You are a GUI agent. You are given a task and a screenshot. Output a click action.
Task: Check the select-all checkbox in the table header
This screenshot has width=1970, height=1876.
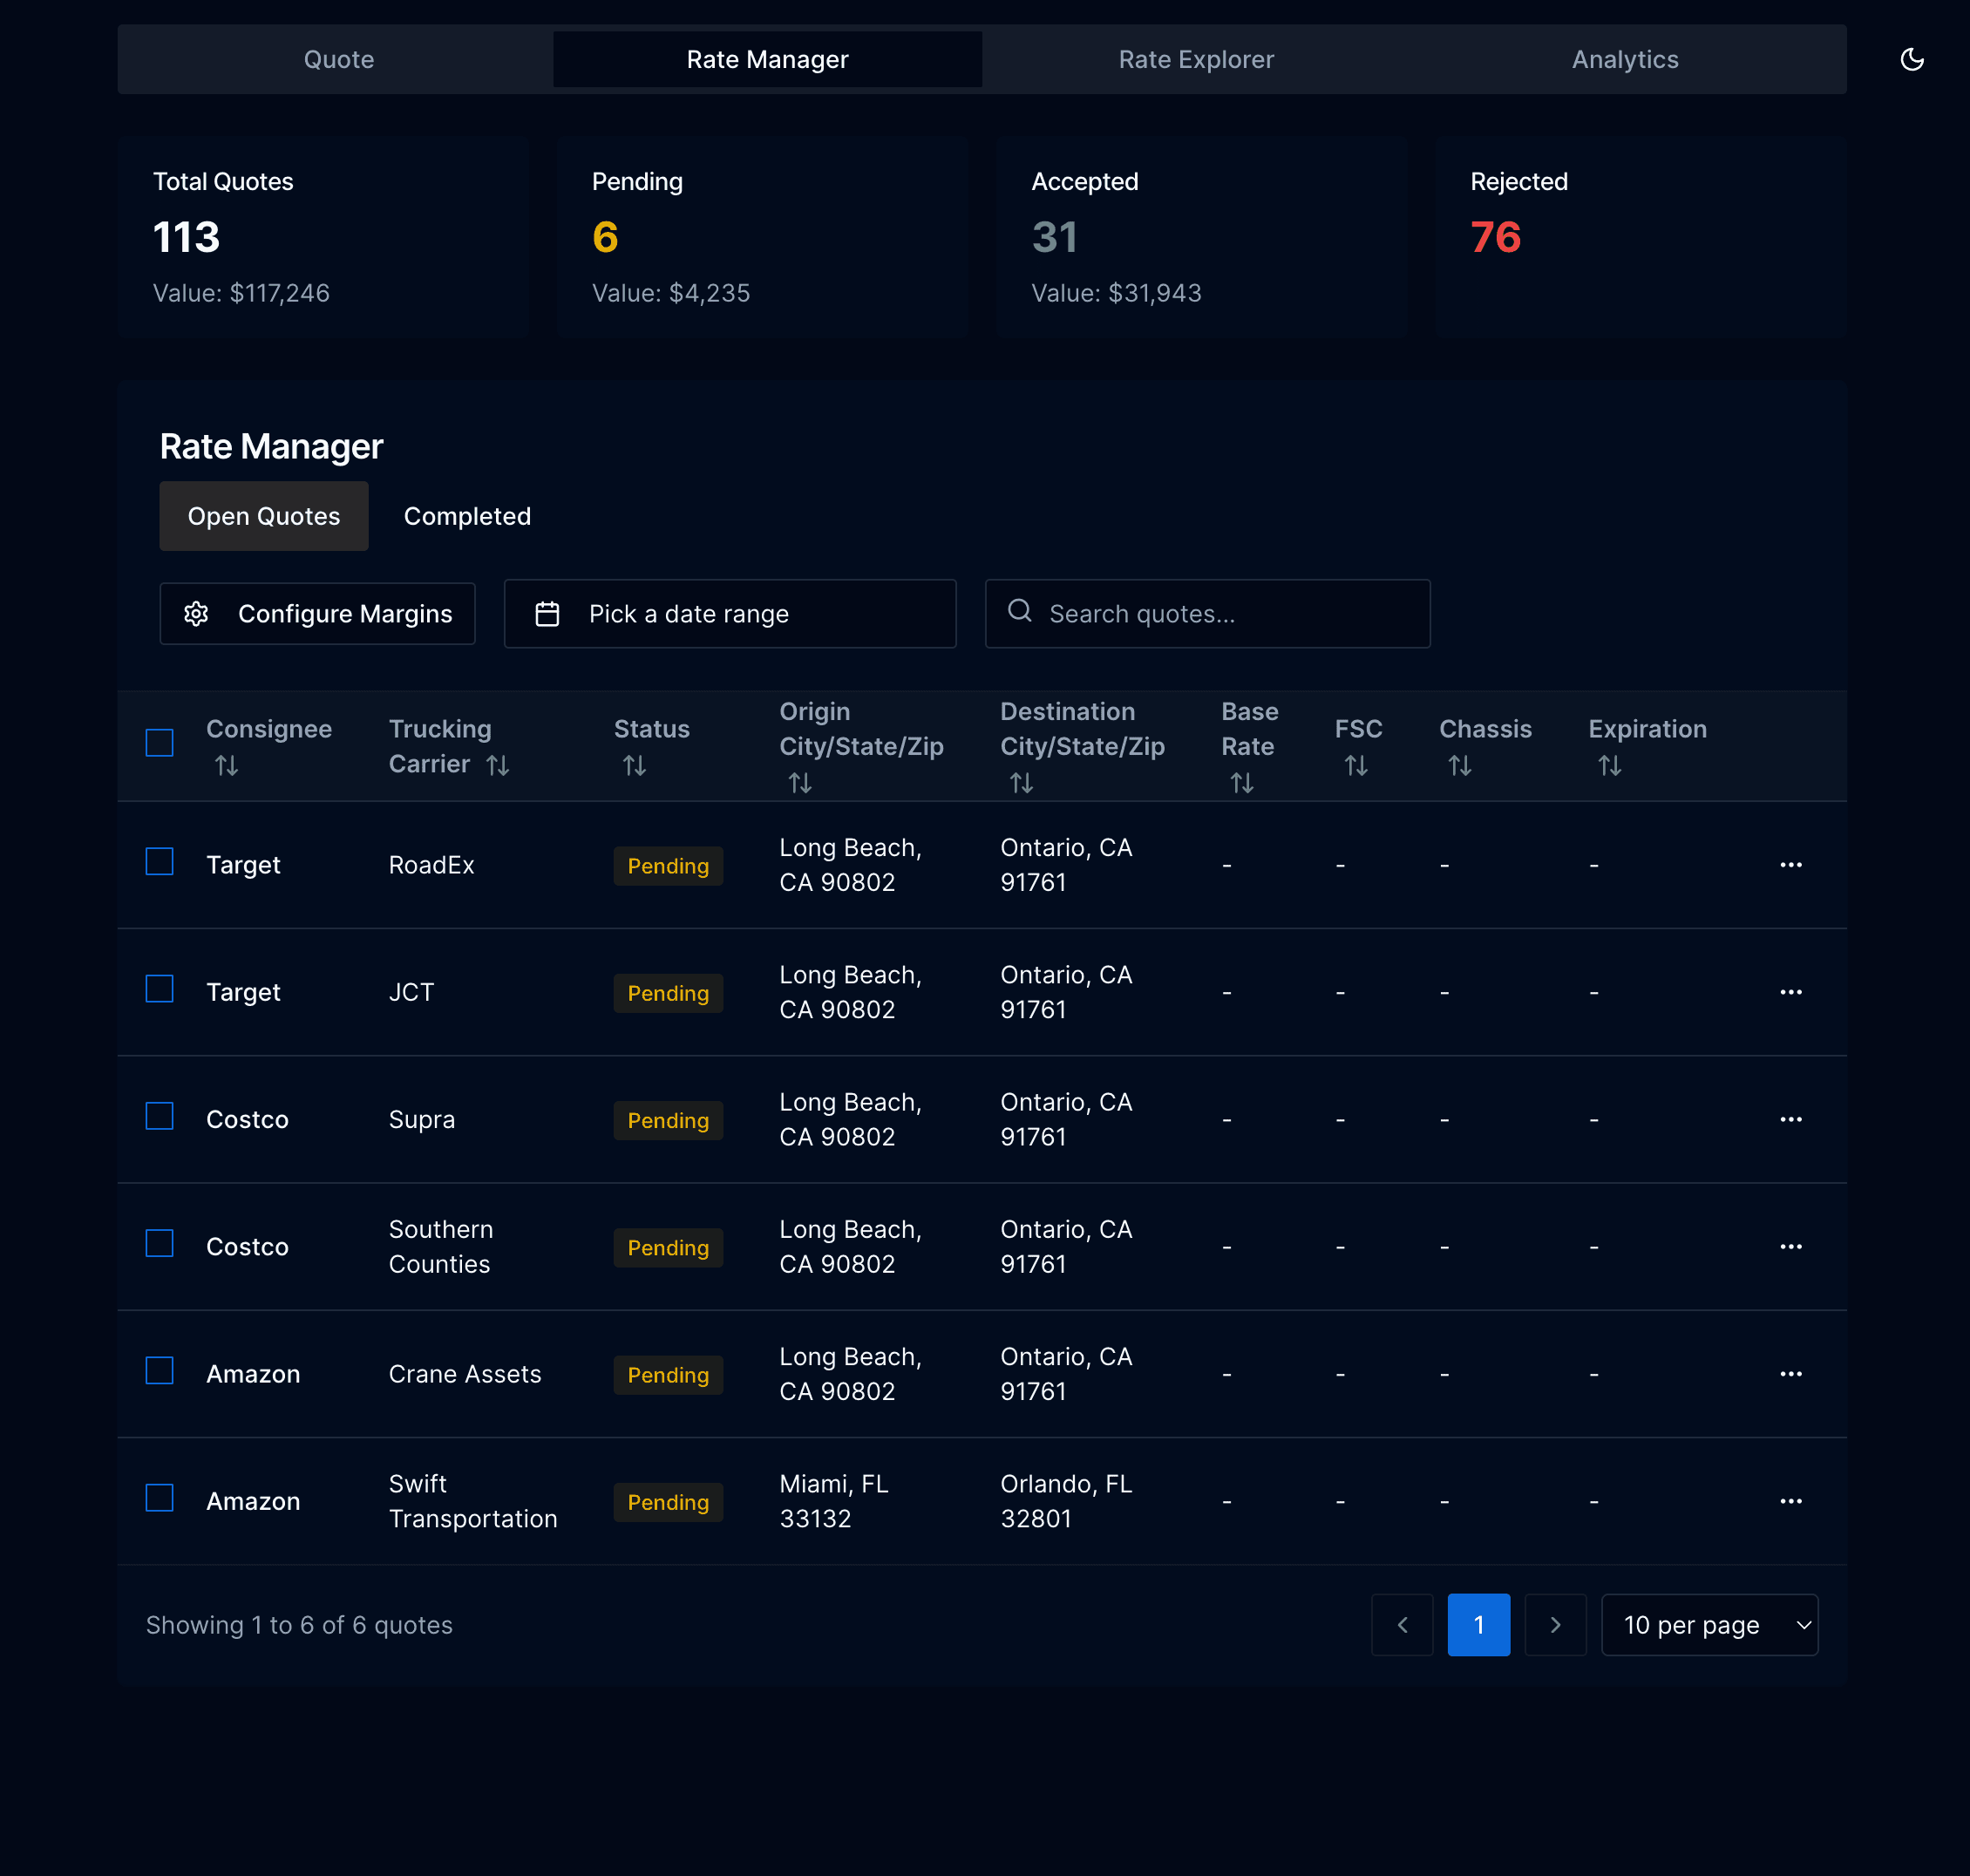pyautogui.click(x=159, y=743)
